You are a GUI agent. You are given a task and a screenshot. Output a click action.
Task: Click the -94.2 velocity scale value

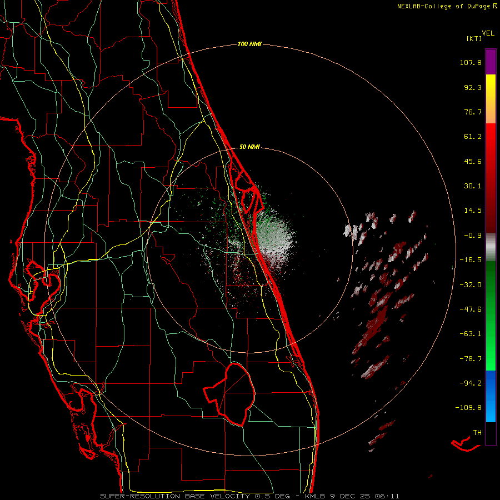[x=471, y=383]
